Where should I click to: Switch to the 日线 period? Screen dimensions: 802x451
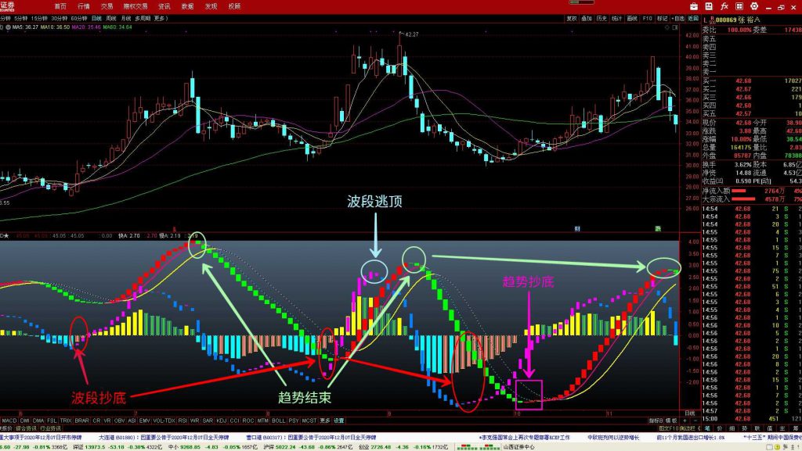pyautogui.click(x=96, y=17)
